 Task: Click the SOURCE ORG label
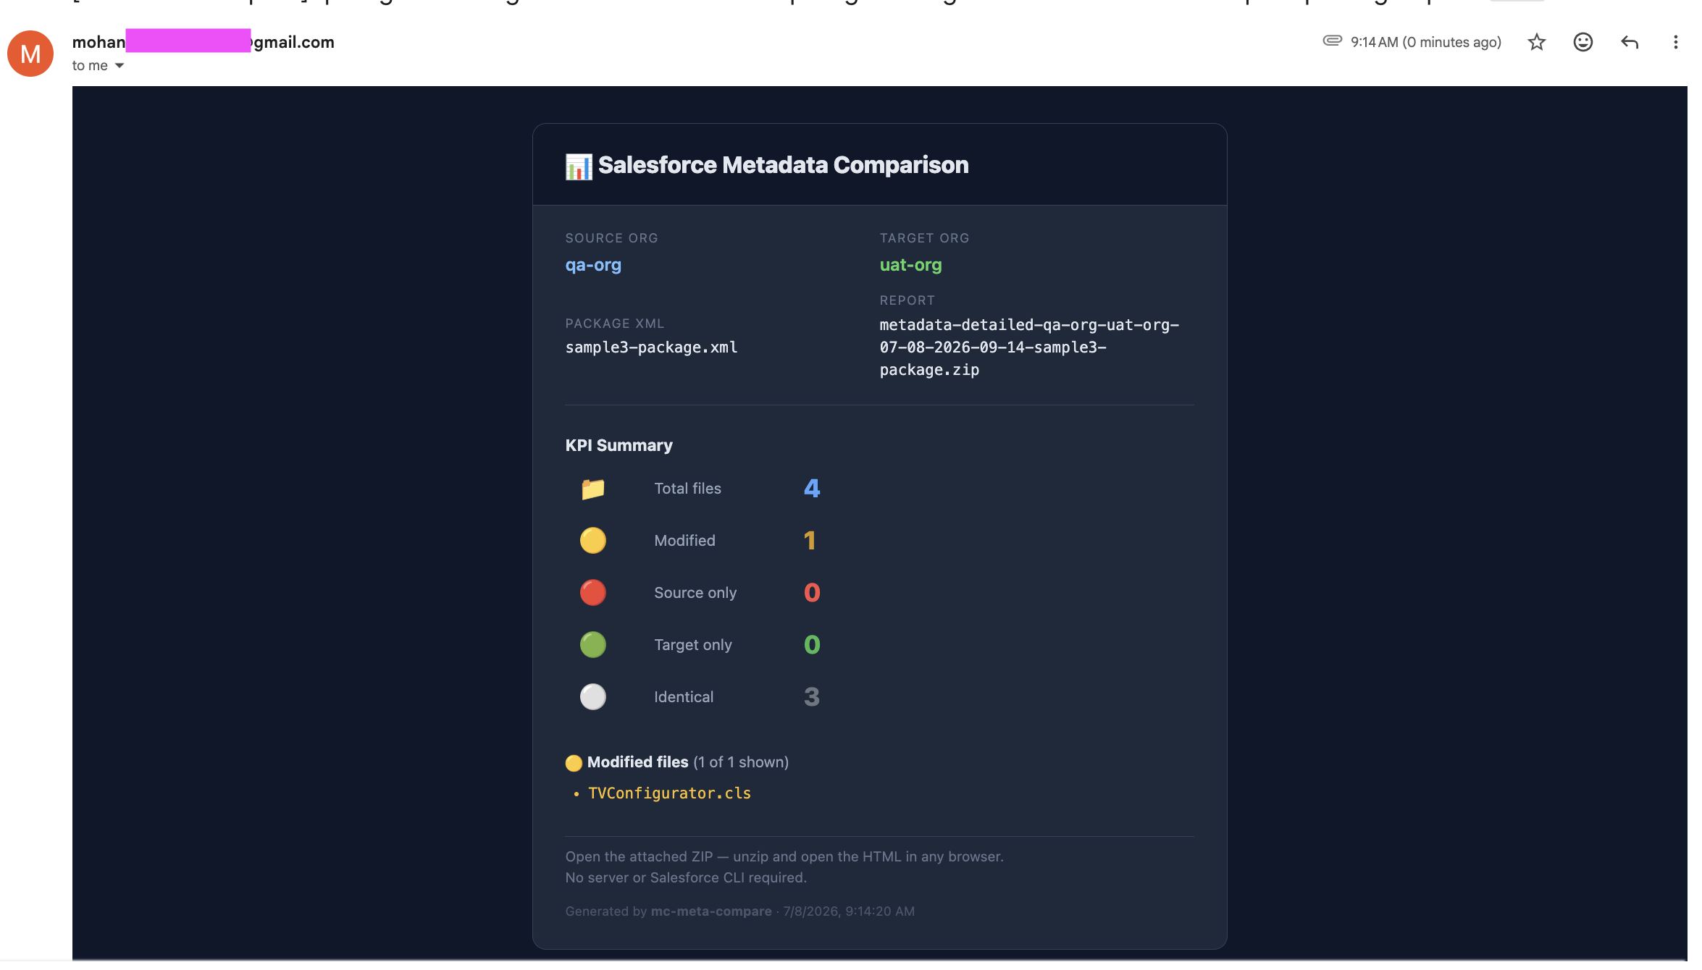(x=611, y=238)
